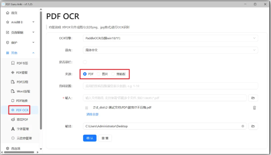
Task: Click the sidebar horizontal scrollbar thumb
Action: tap(19, 152)
